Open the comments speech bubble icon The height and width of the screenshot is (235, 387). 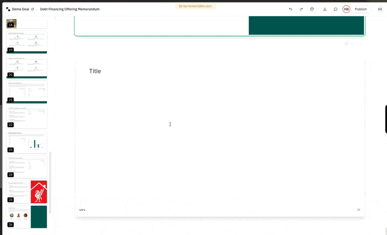(x=335, y=9)
